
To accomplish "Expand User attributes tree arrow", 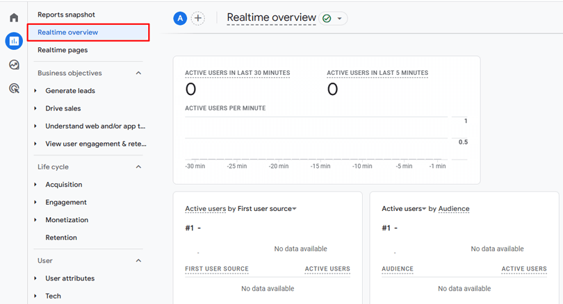I will (x=35, y=278).
